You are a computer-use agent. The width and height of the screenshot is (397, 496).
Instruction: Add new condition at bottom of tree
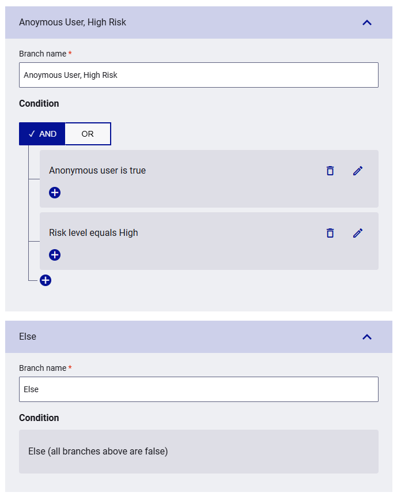point(46,280)
